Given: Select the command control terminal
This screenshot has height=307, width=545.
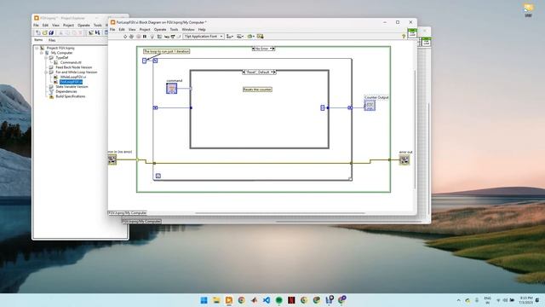Looking at the screenshot, I should point(171,89).
